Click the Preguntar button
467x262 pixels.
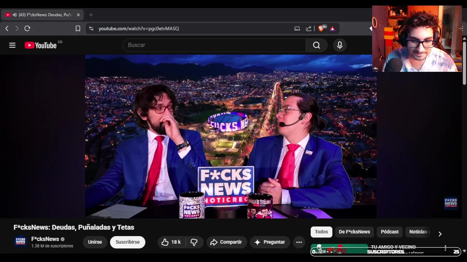point(270,242)
